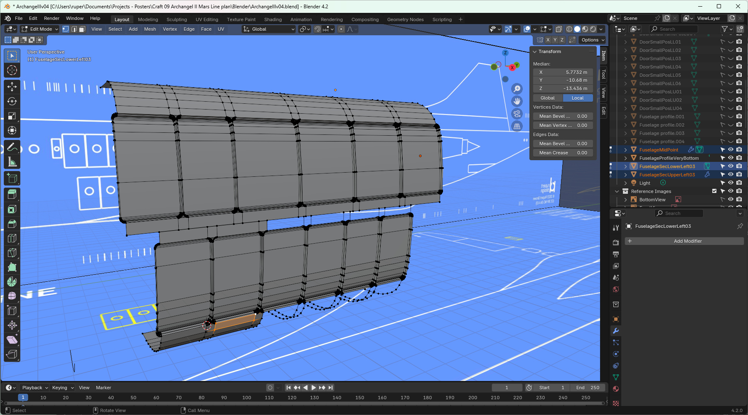Enable face select mode
Viewport: 748px width, 415px height.
tap(82, 29)
